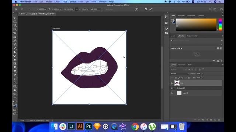Screen dimensions: 236x132
Task: Open the View by Type dropdown
Action: (x=176, y=48)
